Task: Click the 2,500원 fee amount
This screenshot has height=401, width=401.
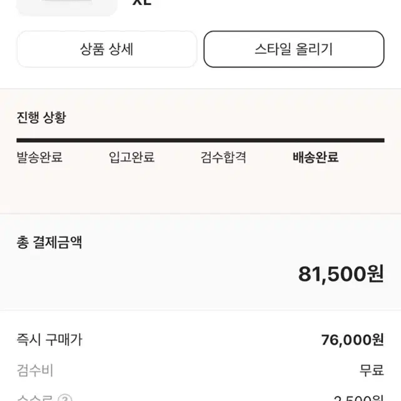Action: pyautogui.click(x=358, y=398)
